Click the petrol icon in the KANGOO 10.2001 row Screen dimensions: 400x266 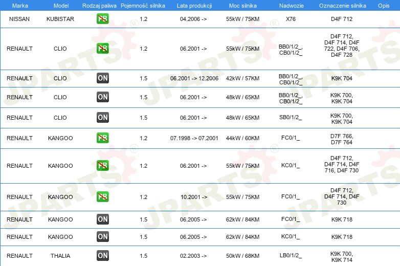tap(102, 196)
